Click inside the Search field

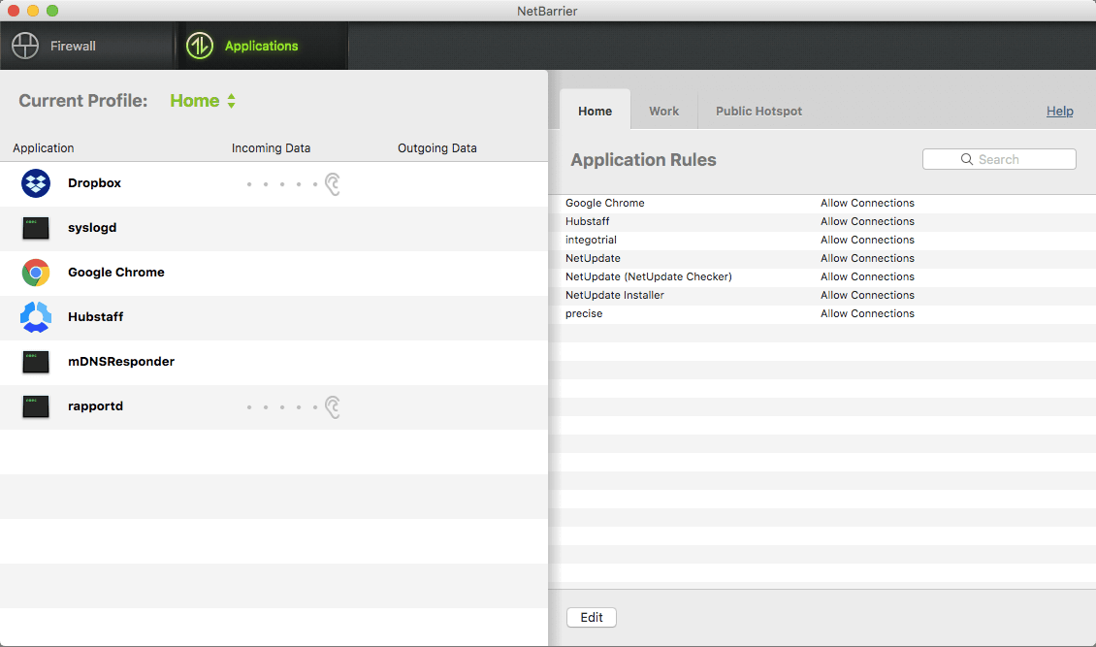[x=999, y=158]
